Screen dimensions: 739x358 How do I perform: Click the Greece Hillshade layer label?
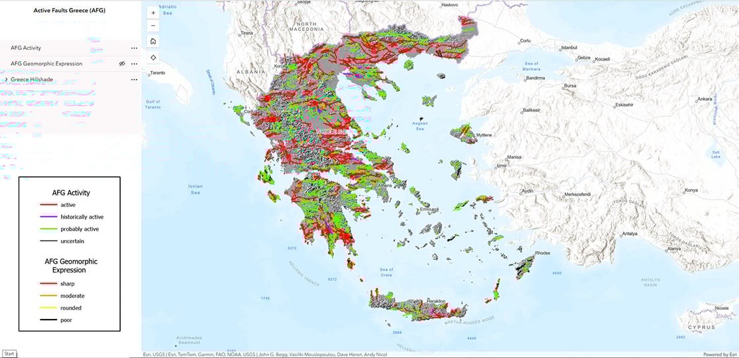point(32,80)
